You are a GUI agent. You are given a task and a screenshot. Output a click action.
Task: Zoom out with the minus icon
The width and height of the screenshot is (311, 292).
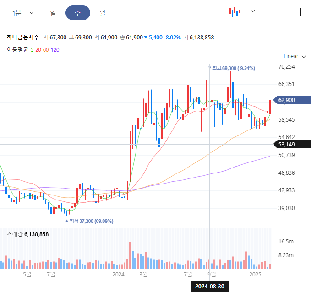[278, 12]
